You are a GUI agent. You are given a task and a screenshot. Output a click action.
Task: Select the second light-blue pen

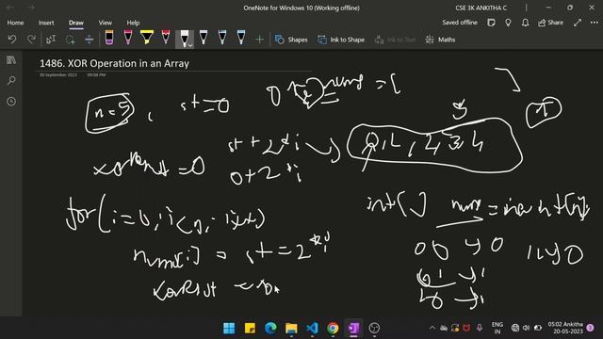click(222, 38)
